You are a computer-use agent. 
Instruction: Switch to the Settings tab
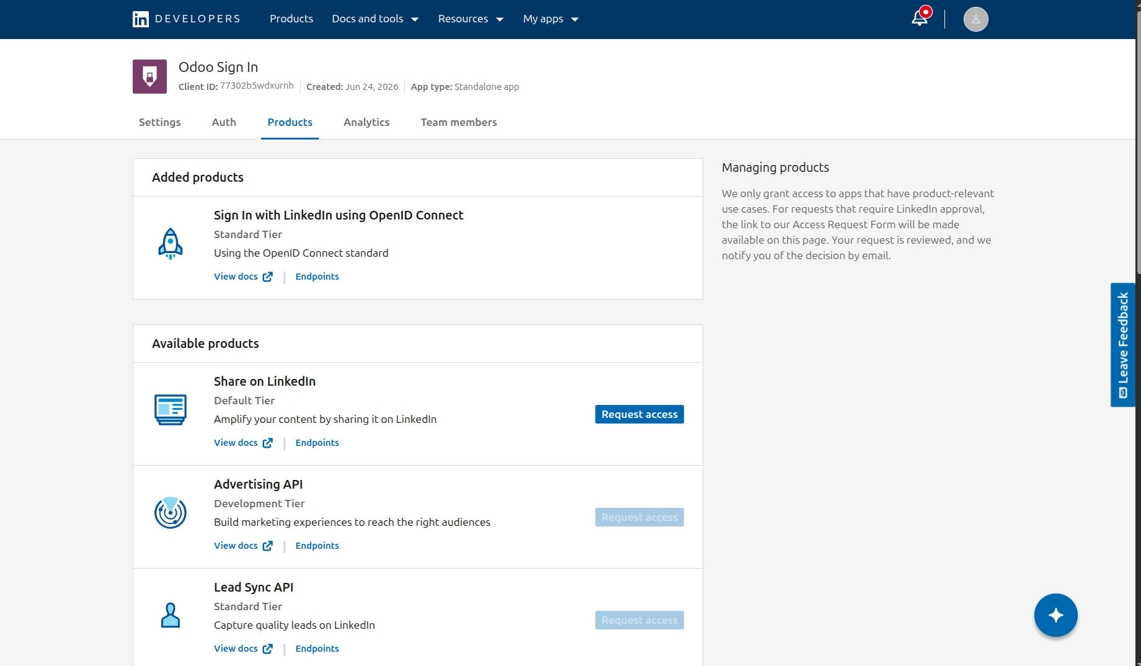pos(160,122)
